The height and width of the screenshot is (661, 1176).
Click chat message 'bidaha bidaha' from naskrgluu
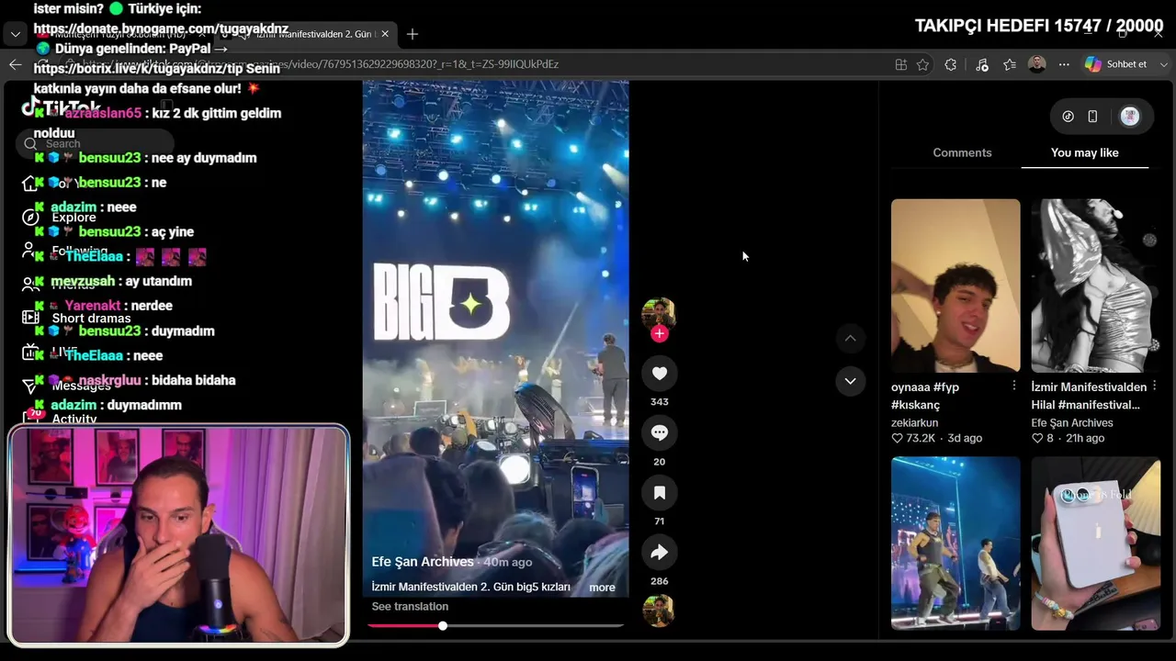click(x=135, y=380)
